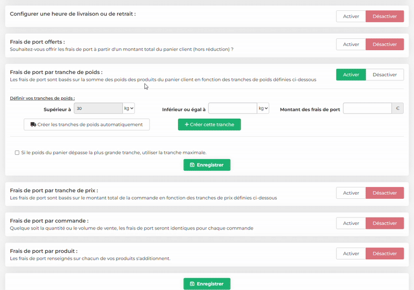The image size is (414, 290).
Task: Click truck icon on automatic weight ranges button
Action: click(x=33, y=125)
